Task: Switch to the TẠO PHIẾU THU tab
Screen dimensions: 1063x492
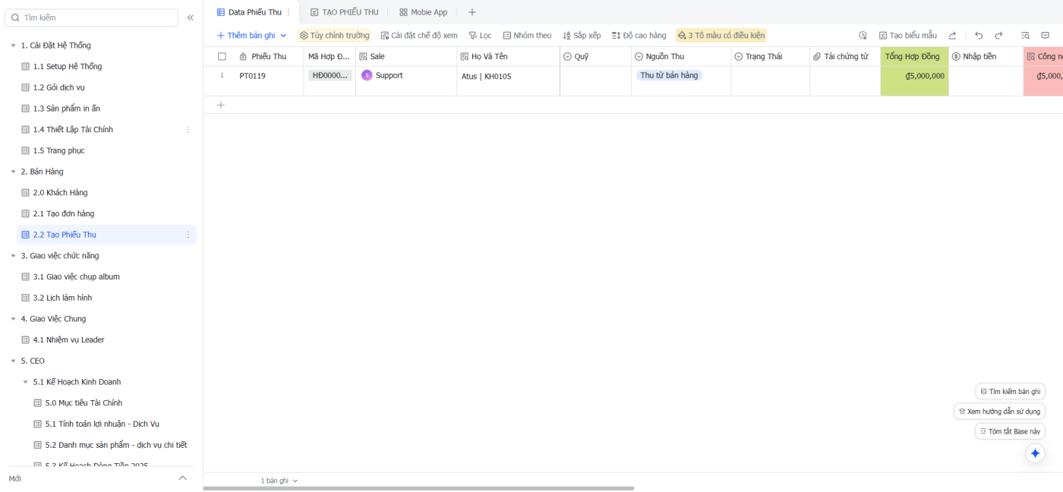Action: click(344, 12)
